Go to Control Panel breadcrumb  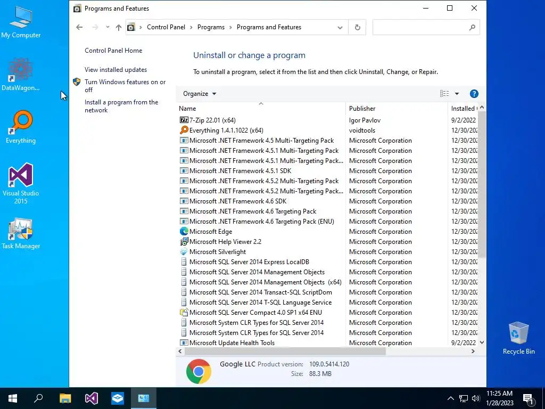click(166, 27)
